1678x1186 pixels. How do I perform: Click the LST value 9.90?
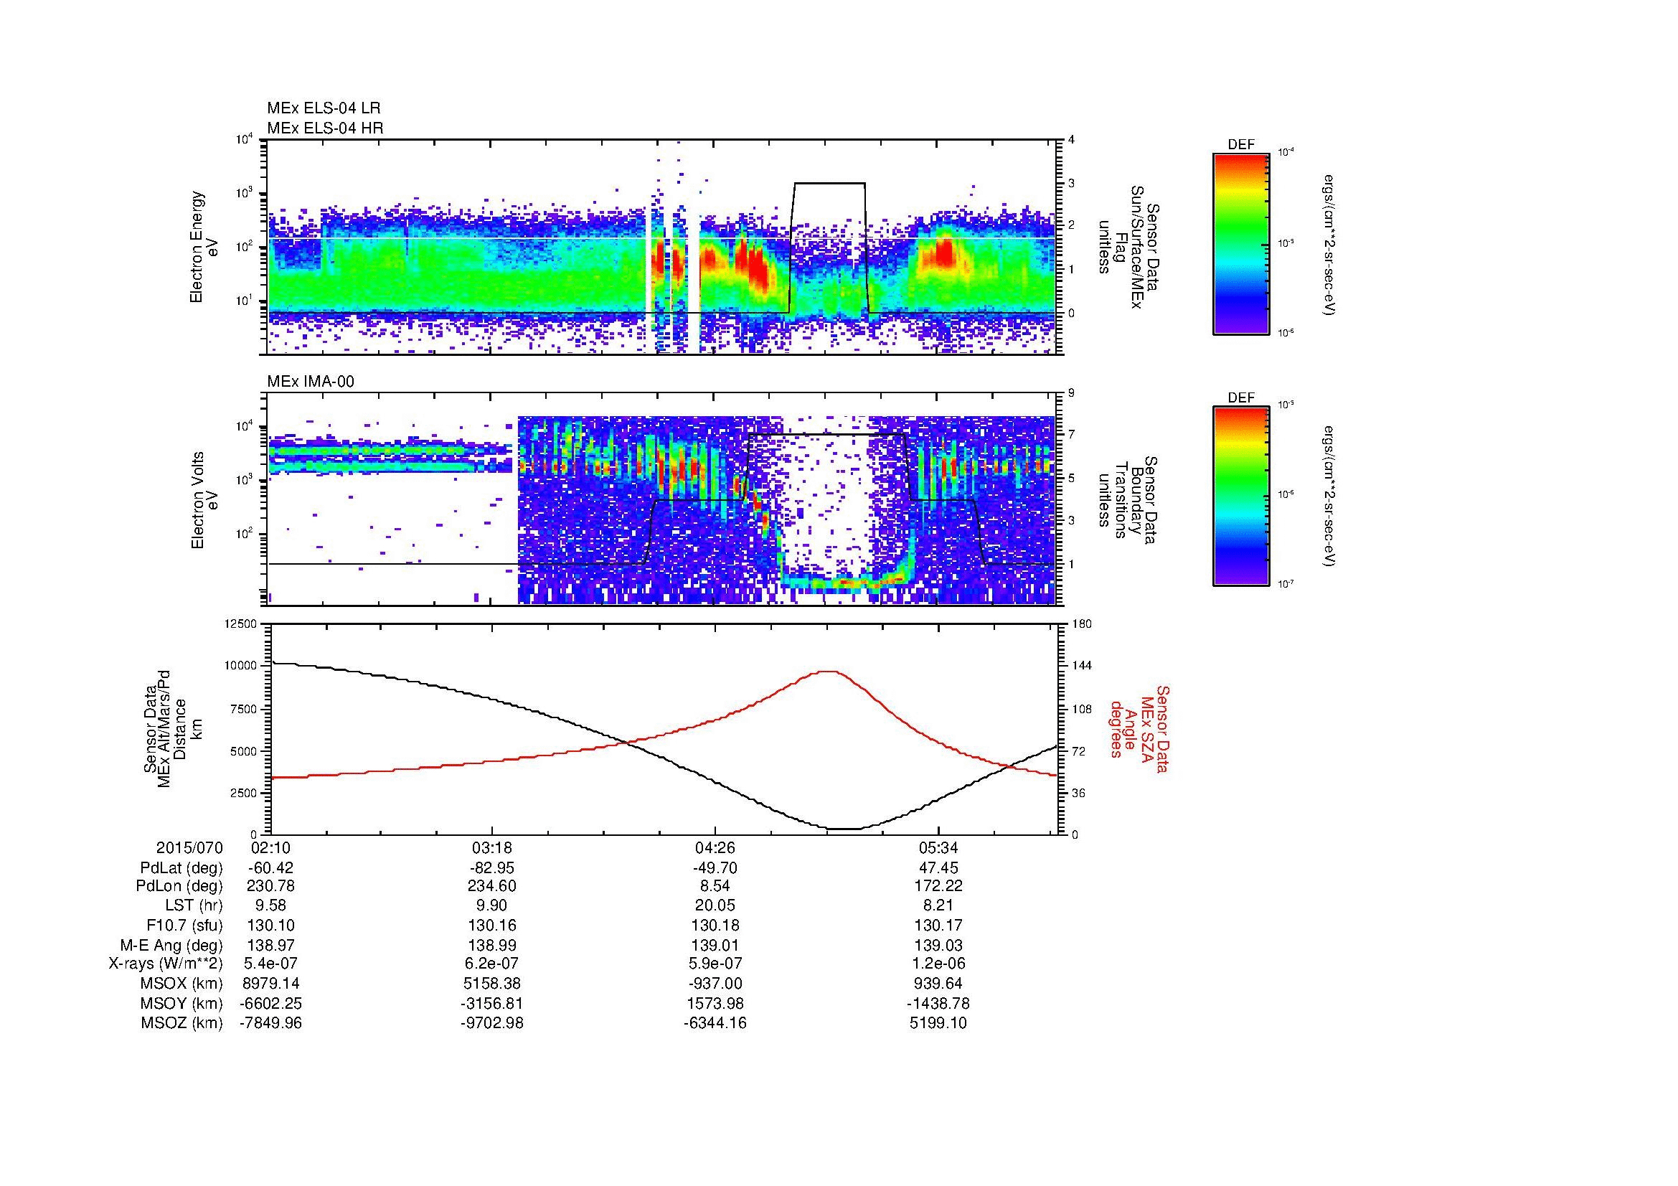[x=493, y=906]
